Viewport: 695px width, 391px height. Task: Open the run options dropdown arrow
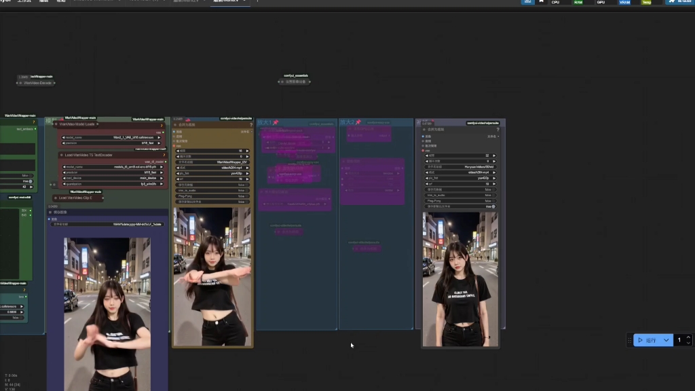pyautogui.click(x=666, y=340)
